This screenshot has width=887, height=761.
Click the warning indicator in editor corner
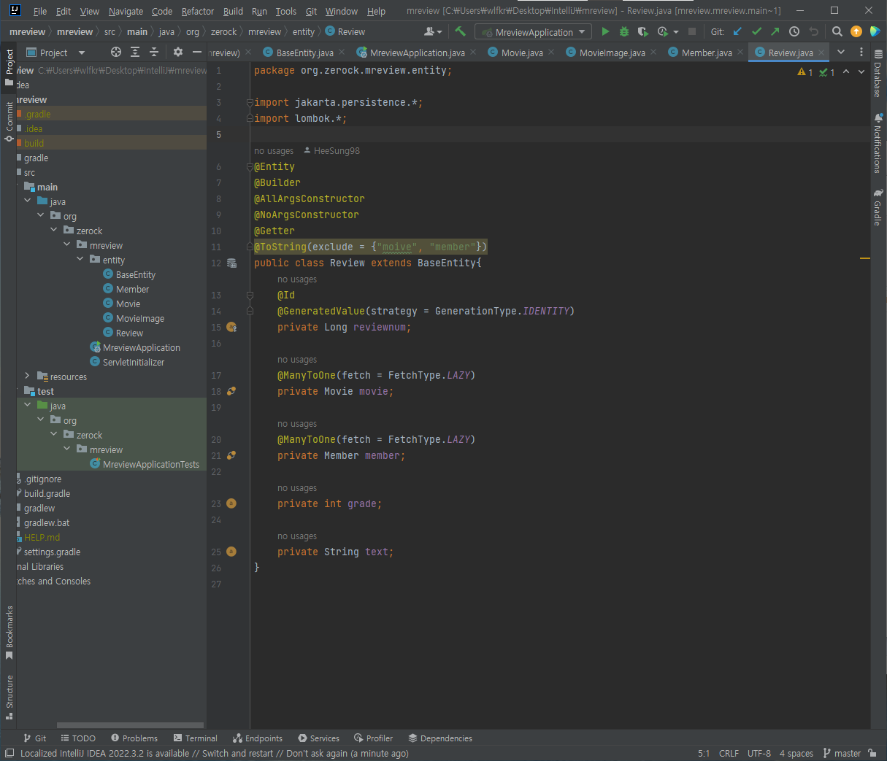(x=805, y=72)
